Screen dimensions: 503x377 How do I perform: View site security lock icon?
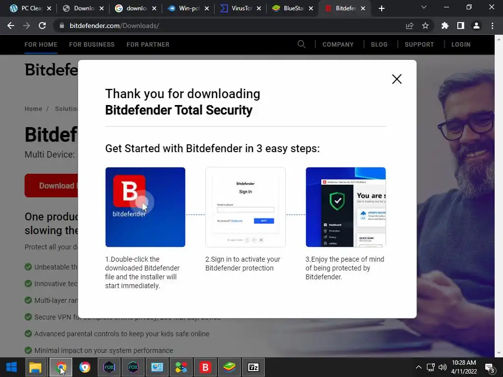point(62,26)
